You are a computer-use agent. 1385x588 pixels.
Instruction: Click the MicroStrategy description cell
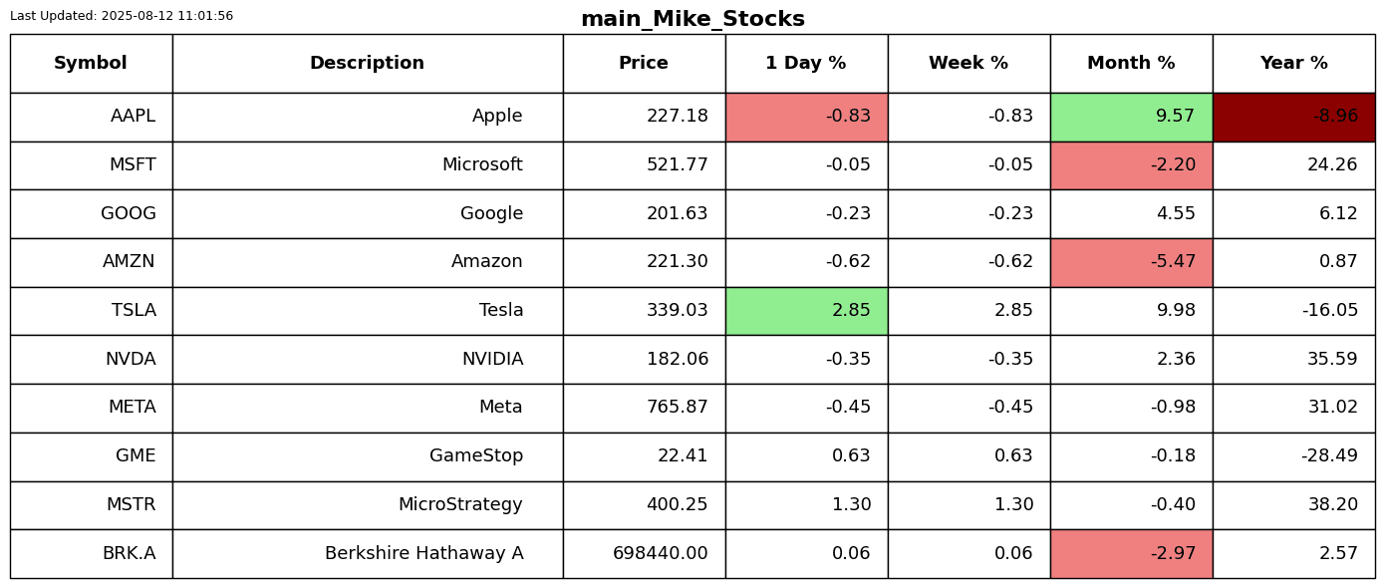(367, 505)
